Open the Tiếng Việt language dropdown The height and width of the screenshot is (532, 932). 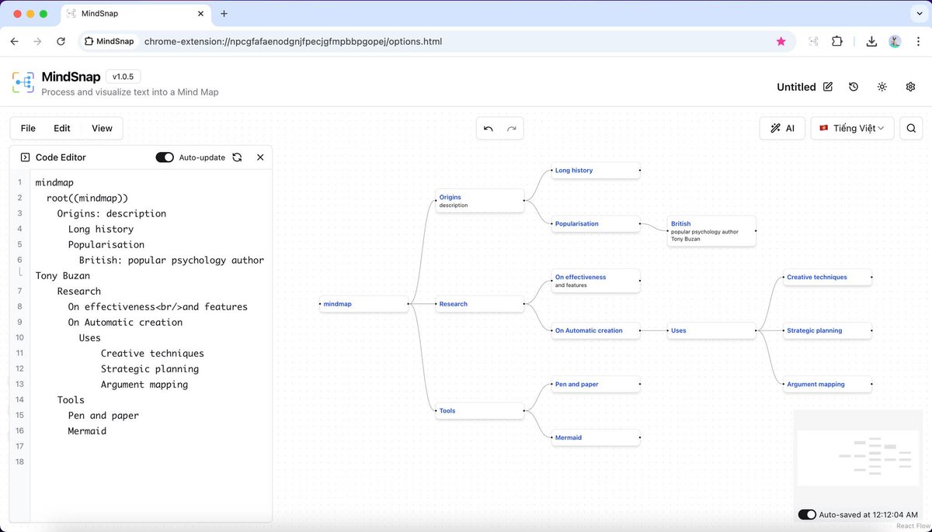point(852,128)
